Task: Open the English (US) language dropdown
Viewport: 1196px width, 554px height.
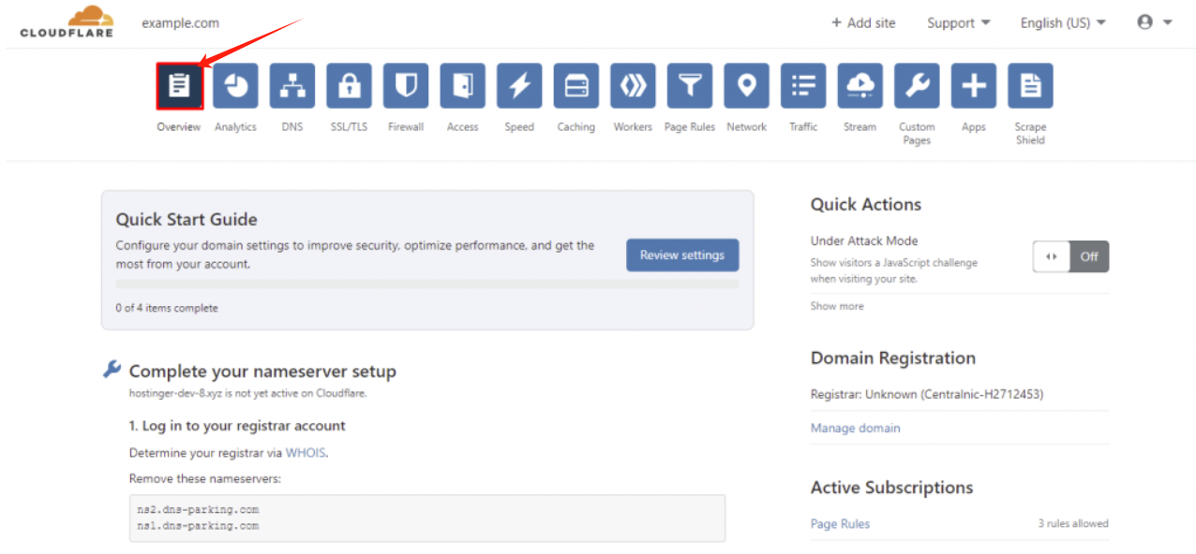Action: pos(1063,22)
